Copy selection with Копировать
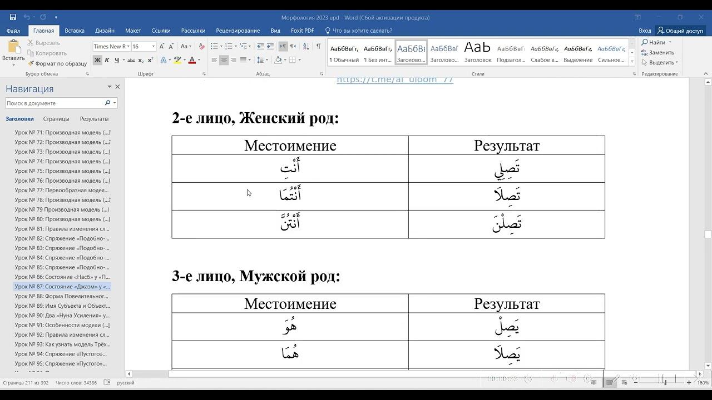712x400 pixels. 47,53
